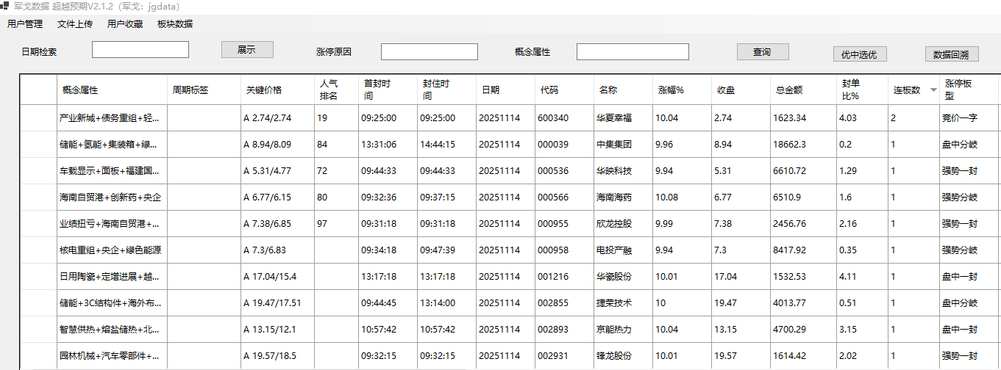Click the 优中选优 button
Screen dimensions: 1001x370
tap(860, 54)
